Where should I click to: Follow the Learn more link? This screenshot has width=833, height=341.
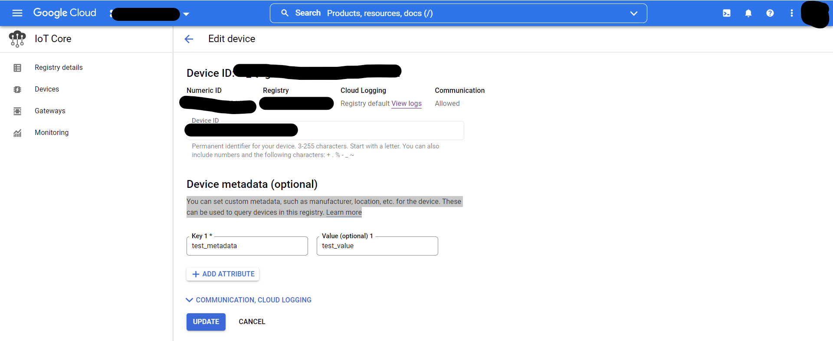coord(344,212)
